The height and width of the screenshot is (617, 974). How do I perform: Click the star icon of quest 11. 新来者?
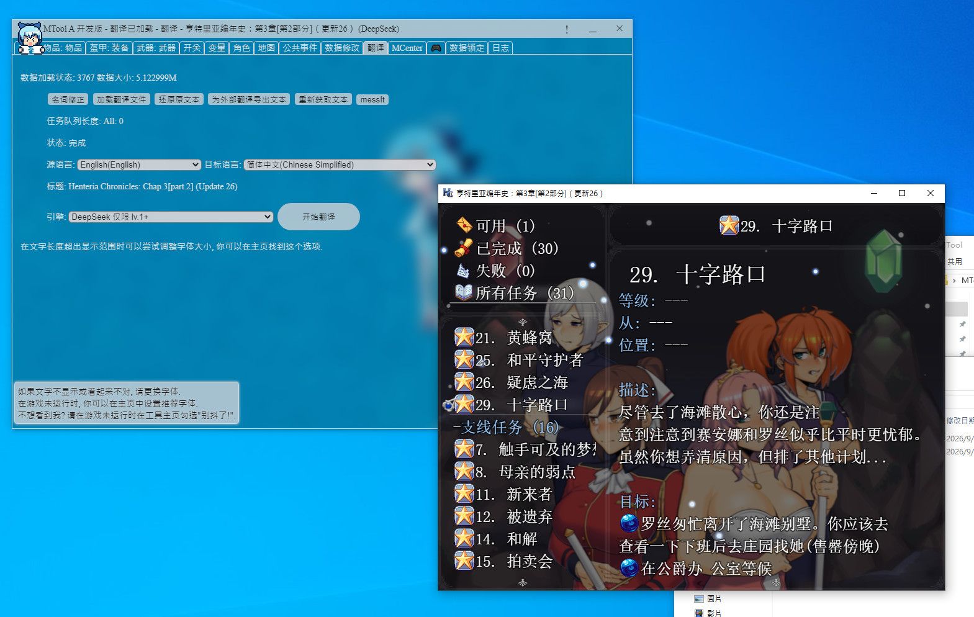pos(464,493)
